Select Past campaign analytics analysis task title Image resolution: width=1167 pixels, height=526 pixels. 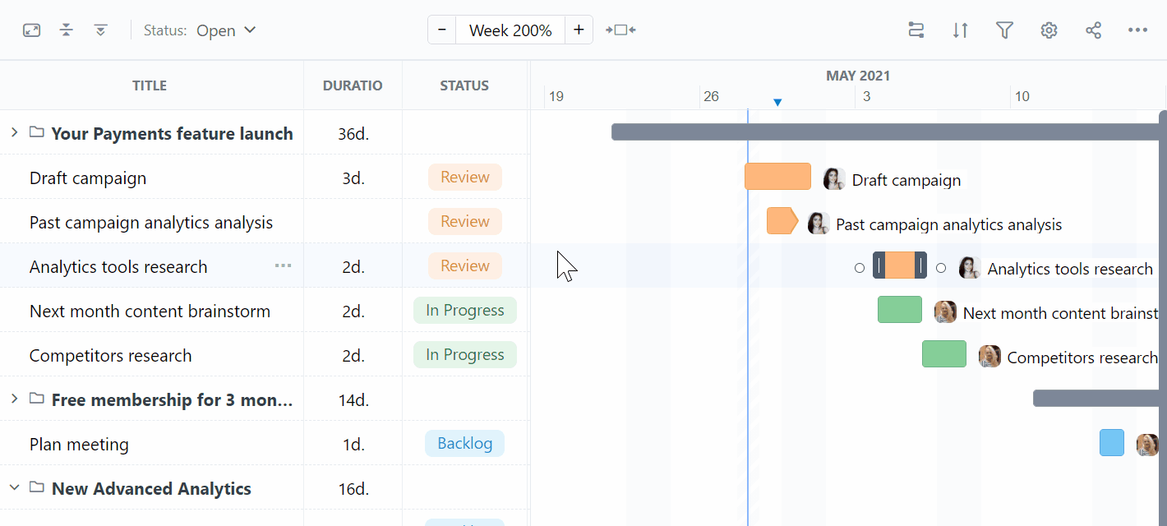point(151,223)
